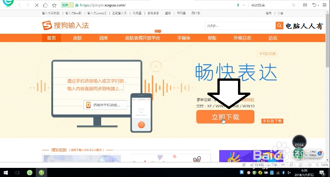
Task: Click the green shield tray icon
Action: (x=254, y=172)
